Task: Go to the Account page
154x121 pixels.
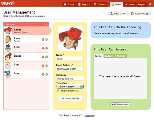Action: tap(130, 4)
